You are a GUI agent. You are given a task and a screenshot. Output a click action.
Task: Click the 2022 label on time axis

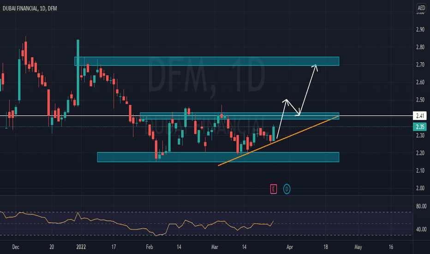81,247
